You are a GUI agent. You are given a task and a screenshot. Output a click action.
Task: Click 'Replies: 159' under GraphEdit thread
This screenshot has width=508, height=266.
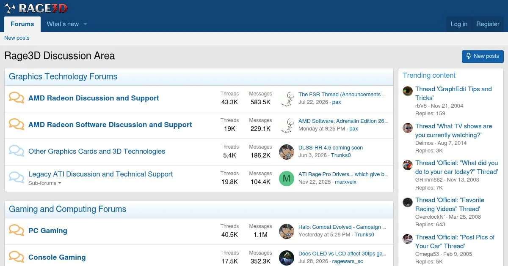(x=430, y=114)
